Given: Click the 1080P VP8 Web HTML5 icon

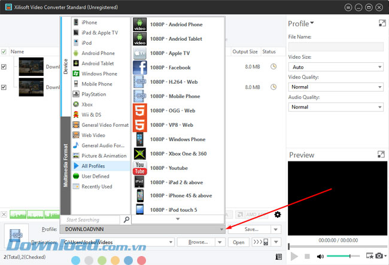Looking at the screenshot, I should point(140,125).
